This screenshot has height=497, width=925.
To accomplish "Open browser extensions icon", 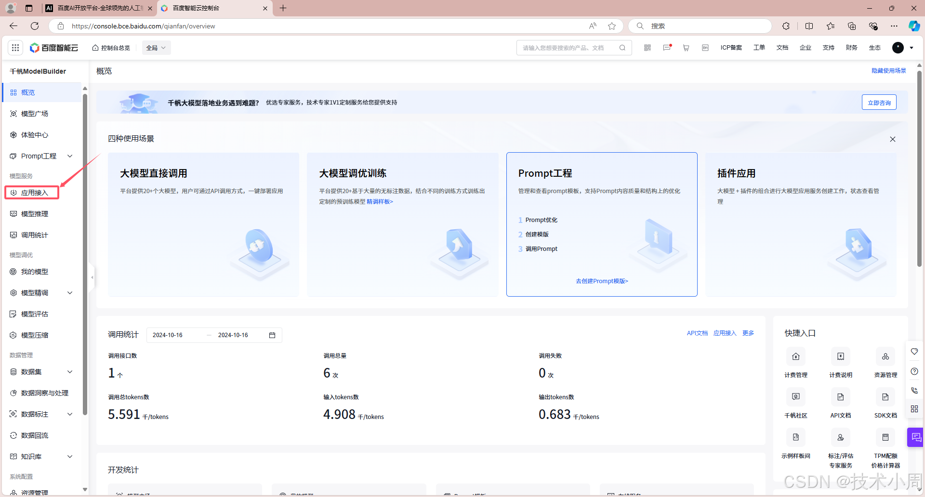I will point(786,26).
